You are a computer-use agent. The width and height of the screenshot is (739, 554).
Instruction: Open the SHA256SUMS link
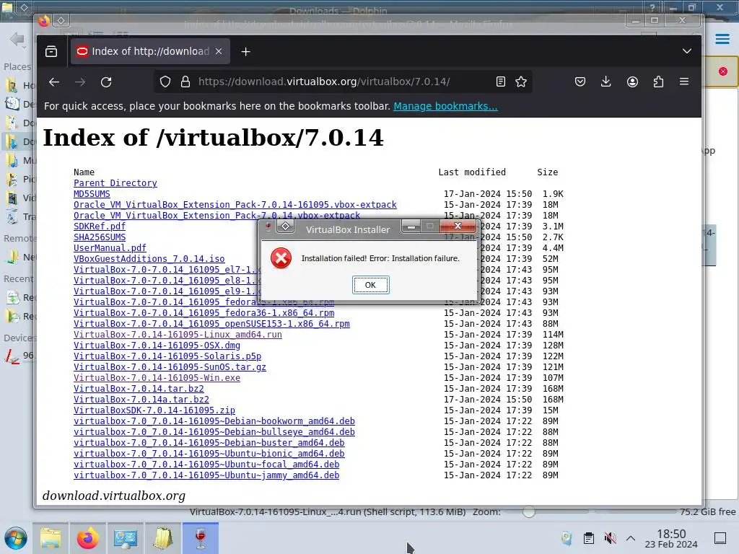100,237
